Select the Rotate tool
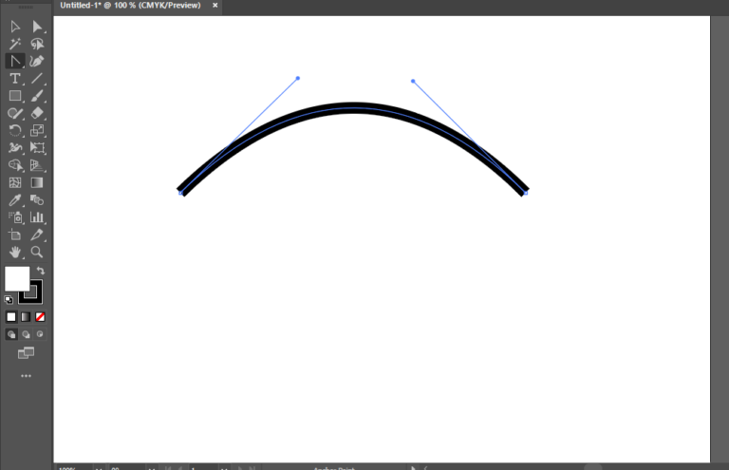This screenshot has width=729, height=470. coord(15,131)
